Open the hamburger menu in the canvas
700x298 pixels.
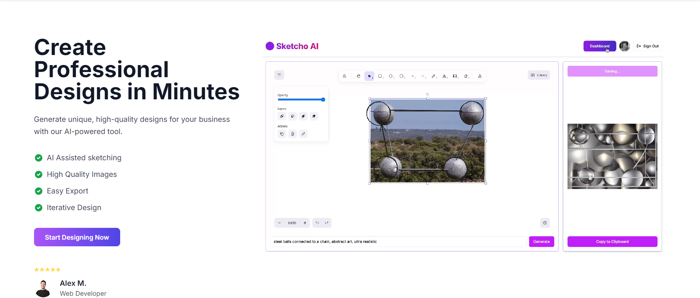[x=279, y=75]
